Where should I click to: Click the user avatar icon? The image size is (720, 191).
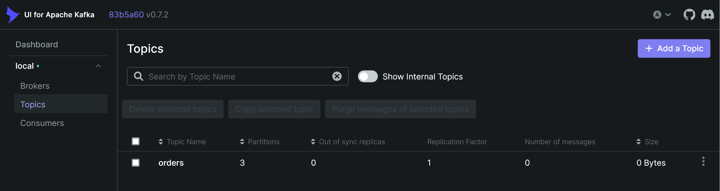click(x=657, y=14)
